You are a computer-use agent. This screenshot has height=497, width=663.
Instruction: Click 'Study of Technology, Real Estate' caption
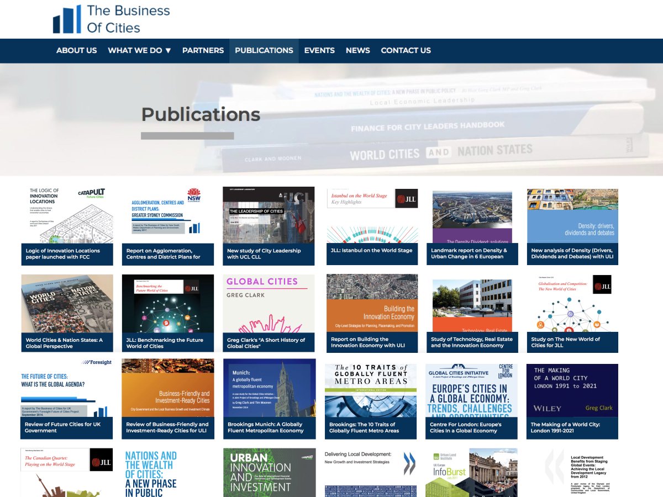[472, 342]
